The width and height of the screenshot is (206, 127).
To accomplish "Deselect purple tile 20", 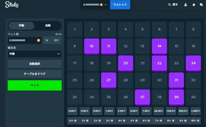I will [x=126, y=63].
